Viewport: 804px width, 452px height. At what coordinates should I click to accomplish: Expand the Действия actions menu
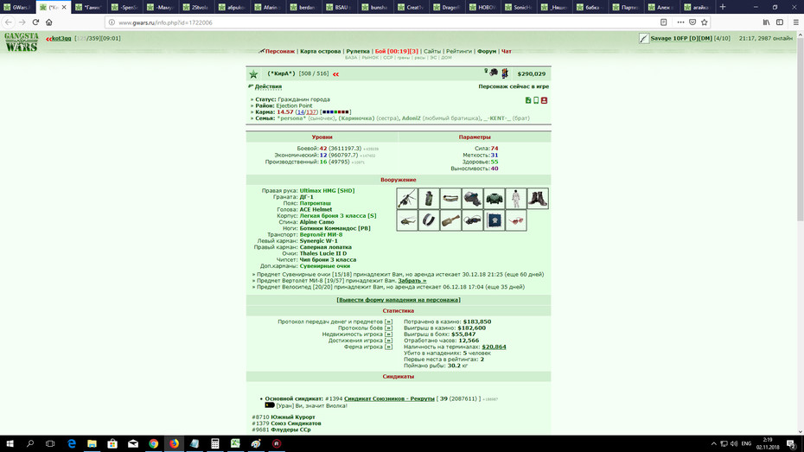coord(268,86)
